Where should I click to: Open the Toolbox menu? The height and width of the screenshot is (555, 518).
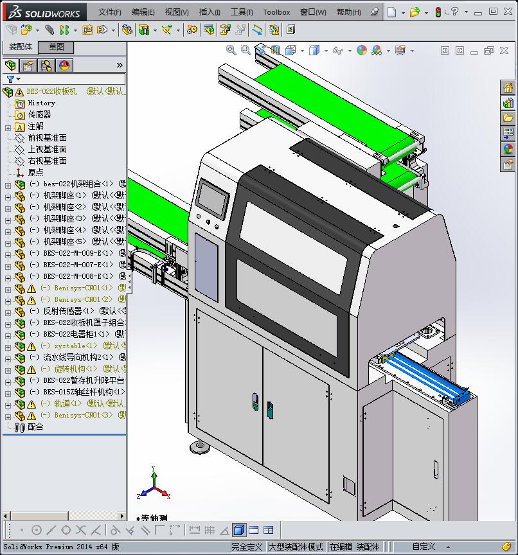[276, 12]
